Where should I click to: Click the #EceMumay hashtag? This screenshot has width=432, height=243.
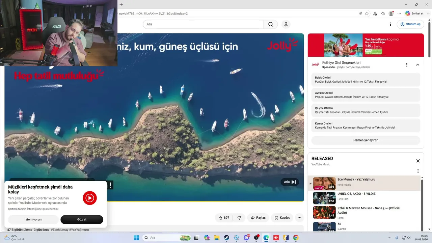pyautogui.click(x=60, y=230)
